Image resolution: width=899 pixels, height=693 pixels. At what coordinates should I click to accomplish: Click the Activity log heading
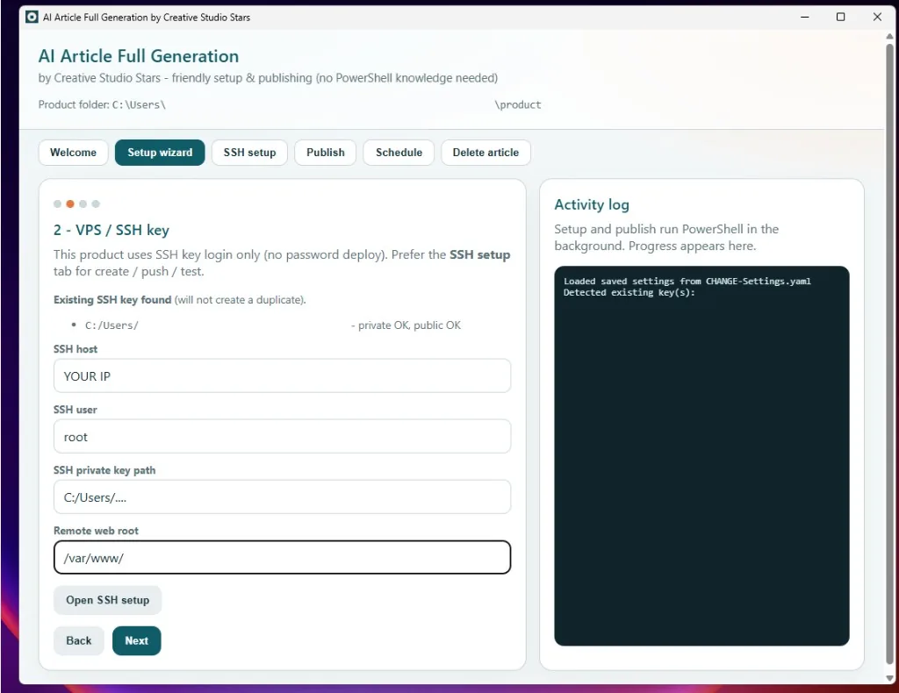pyautogui.click(x=592, y=204)
